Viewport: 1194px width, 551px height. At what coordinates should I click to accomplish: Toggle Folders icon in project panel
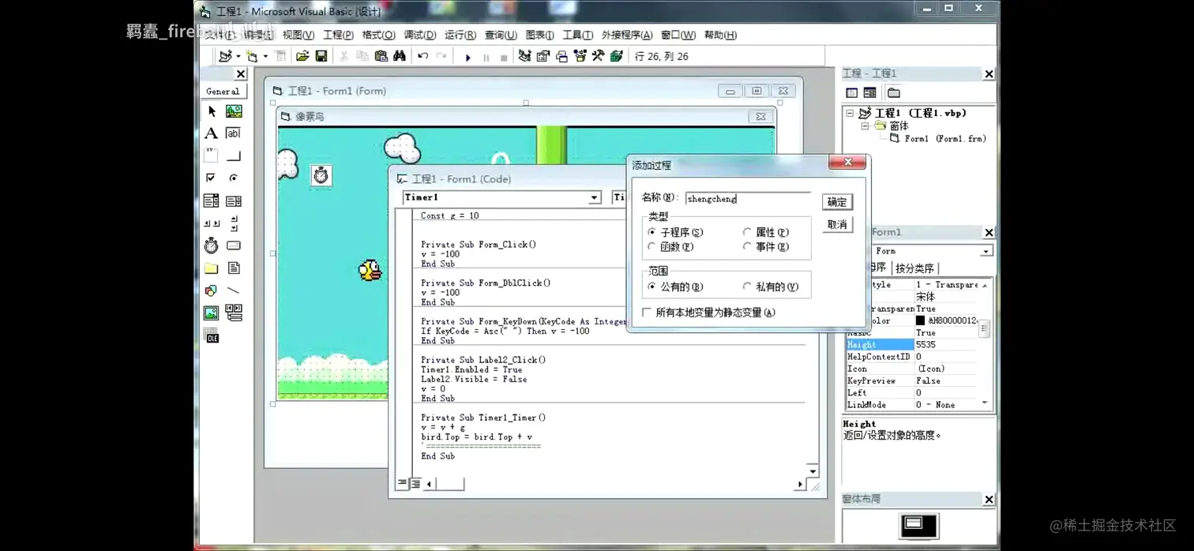pyautogui.click(x=894, y=92)
